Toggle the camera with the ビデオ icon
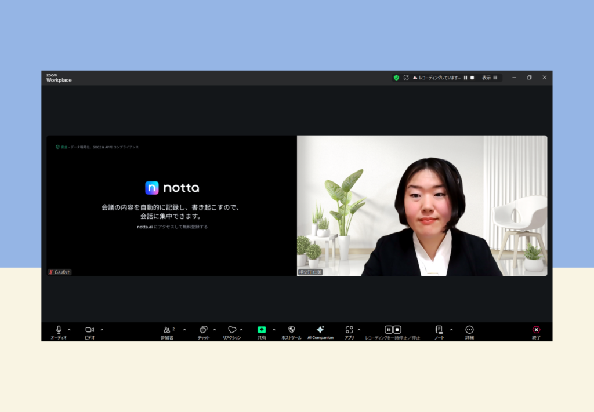 89,330
